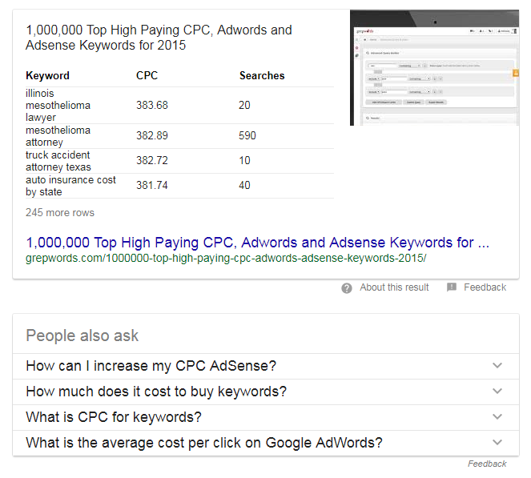Select the question How much does it cost to buy keywords?
Screen dimensions: 531x478
[156, 392]
